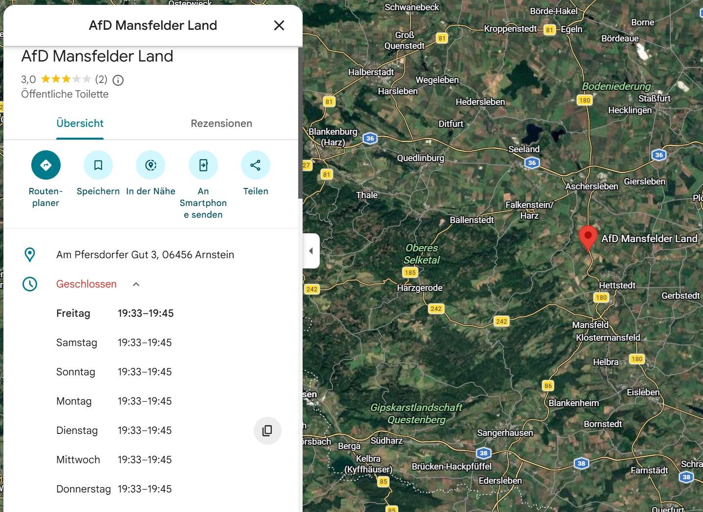Image resolution: width=703 pixels, height=512 pixels.
Task: Save the place with Speichern icon
Action: click(x=98, y=165)
